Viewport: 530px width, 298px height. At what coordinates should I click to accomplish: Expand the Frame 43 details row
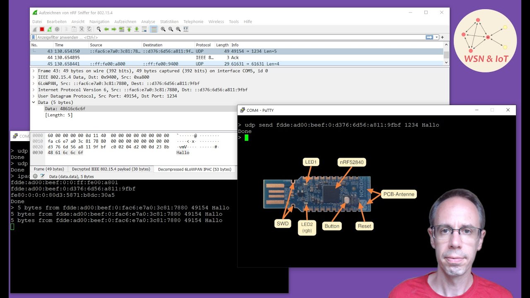coord(34,71)
